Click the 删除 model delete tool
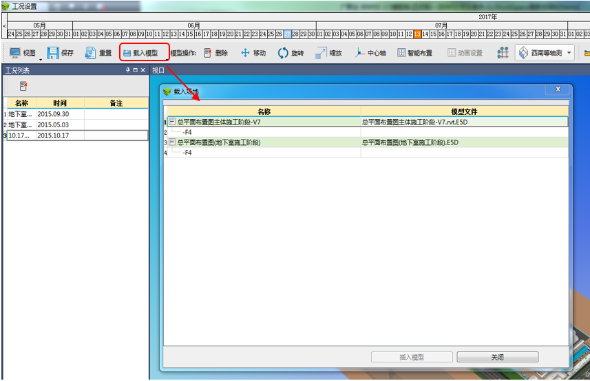Viewport: 590px width, 381px height. tap(216, 53)
